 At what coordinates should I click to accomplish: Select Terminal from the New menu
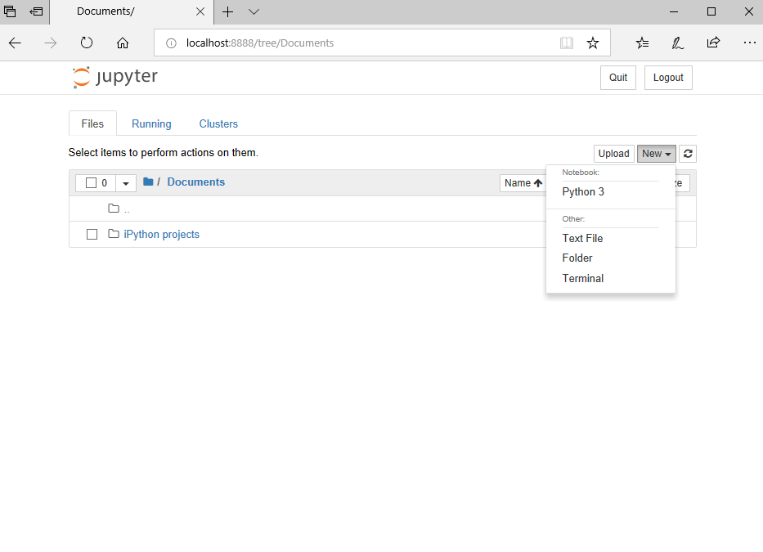tap(583, 278)
